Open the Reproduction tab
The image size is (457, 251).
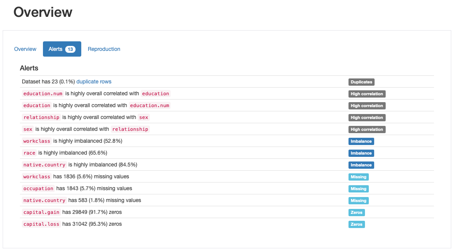[104, 49]
